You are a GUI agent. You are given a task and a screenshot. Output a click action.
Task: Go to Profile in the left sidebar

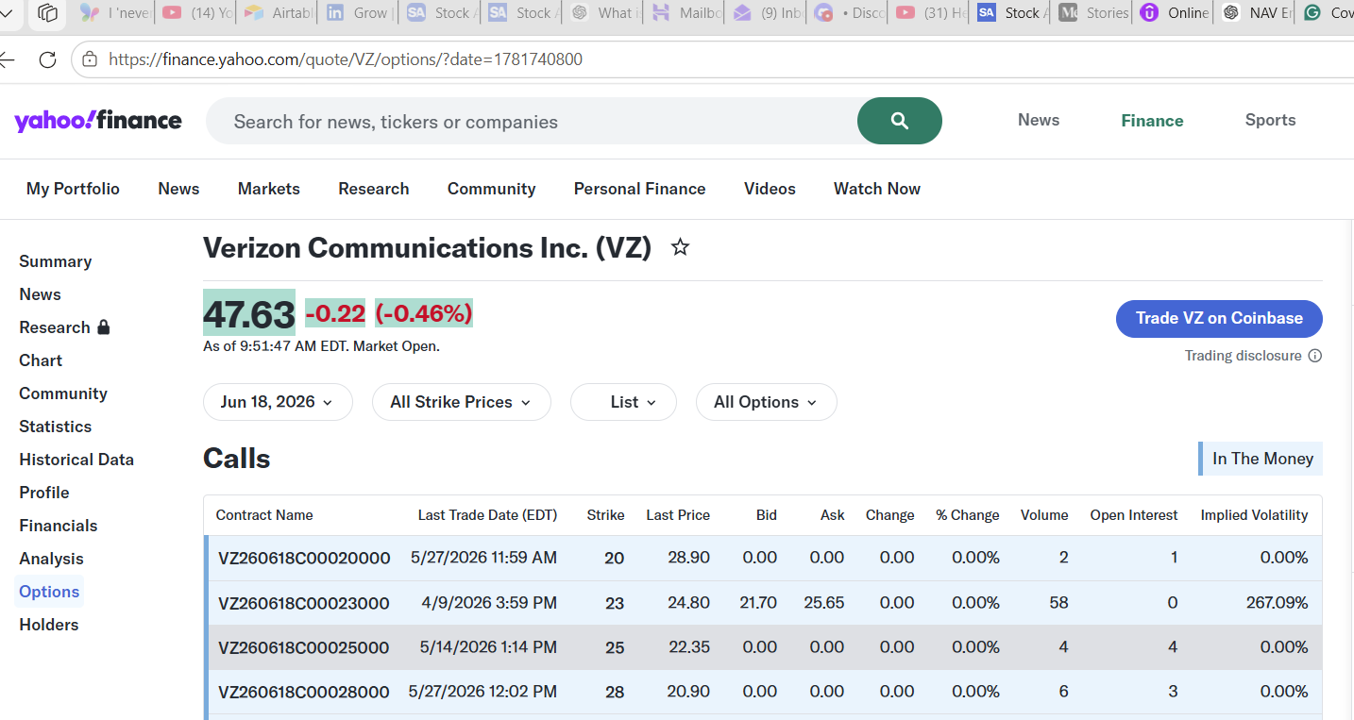click(x=44, y=493)
